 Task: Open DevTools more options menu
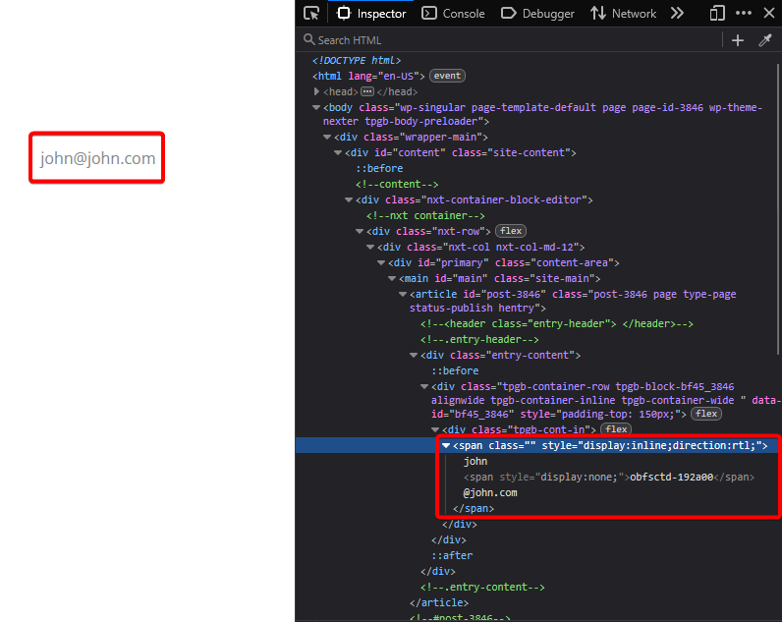[744, 13]
